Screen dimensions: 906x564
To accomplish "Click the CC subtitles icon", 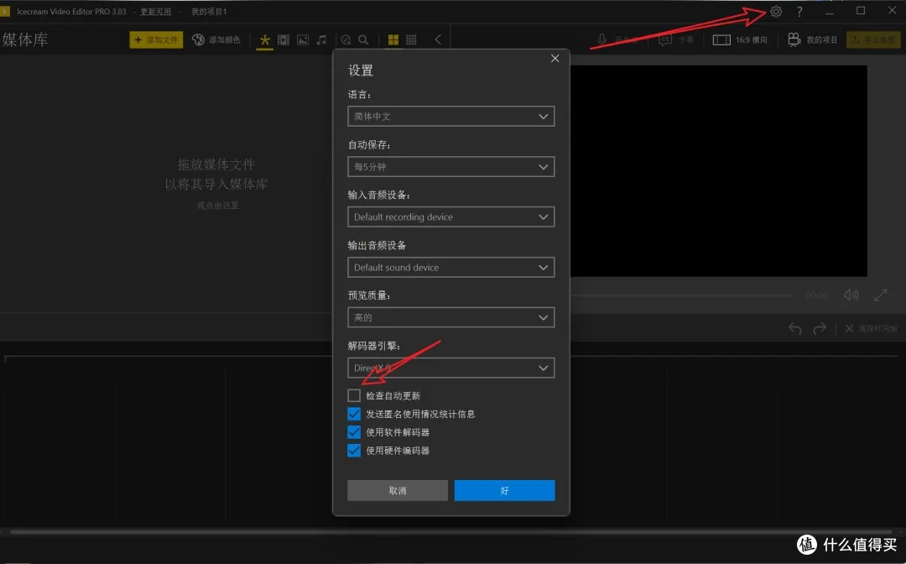I will point(665,40).
